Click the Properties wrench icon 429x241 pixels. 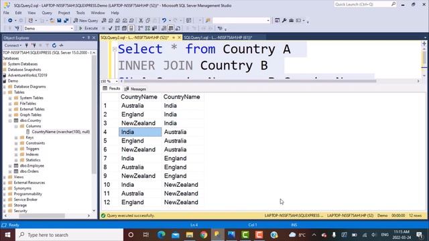pyautogui.click(x=284, y=21)
